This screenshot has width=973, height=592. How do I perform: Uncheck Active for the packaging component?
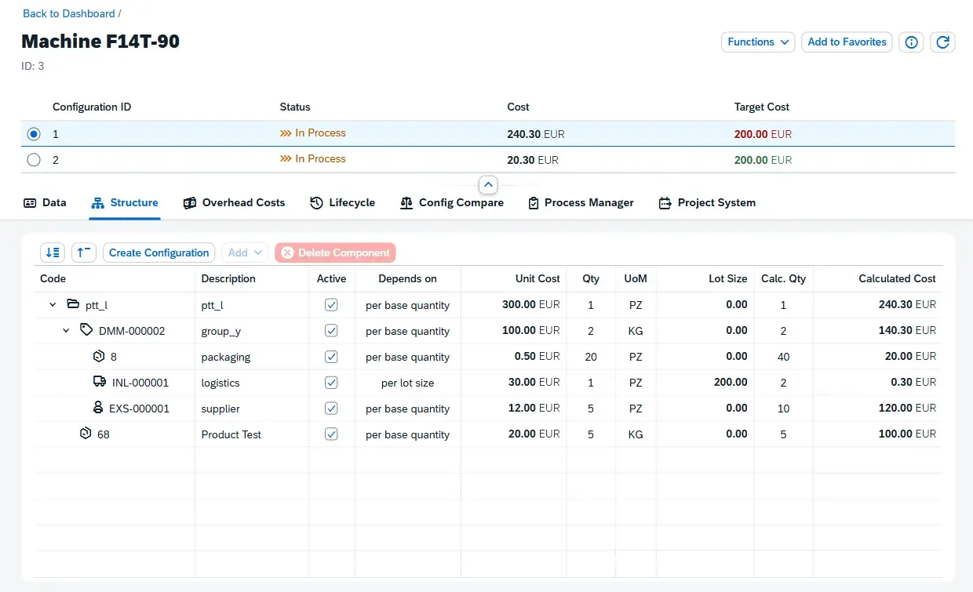(x=331, y=356)
